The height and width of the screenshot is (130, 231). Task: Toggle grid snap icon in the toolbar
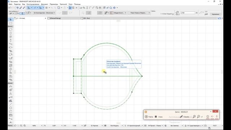(47, 8)
